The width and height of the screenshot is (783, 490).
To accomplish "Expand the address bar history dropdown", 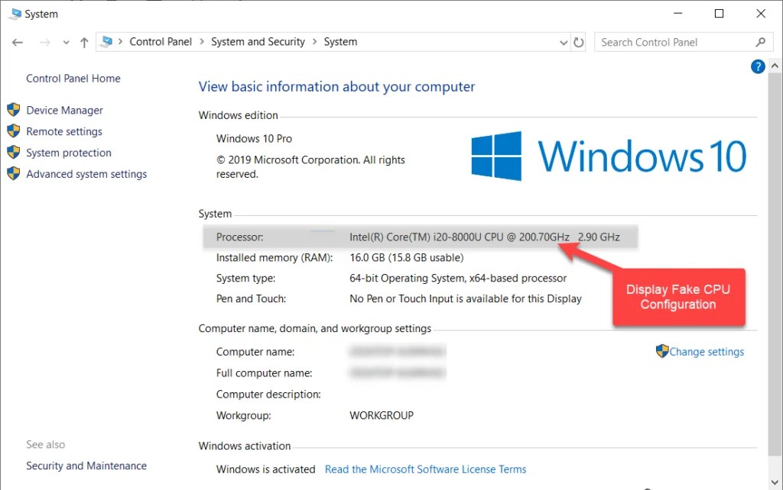I will point(564,43).
